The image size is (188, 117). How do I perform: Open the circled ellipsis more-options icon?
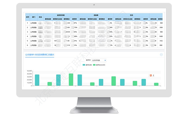tap(161, 55)
